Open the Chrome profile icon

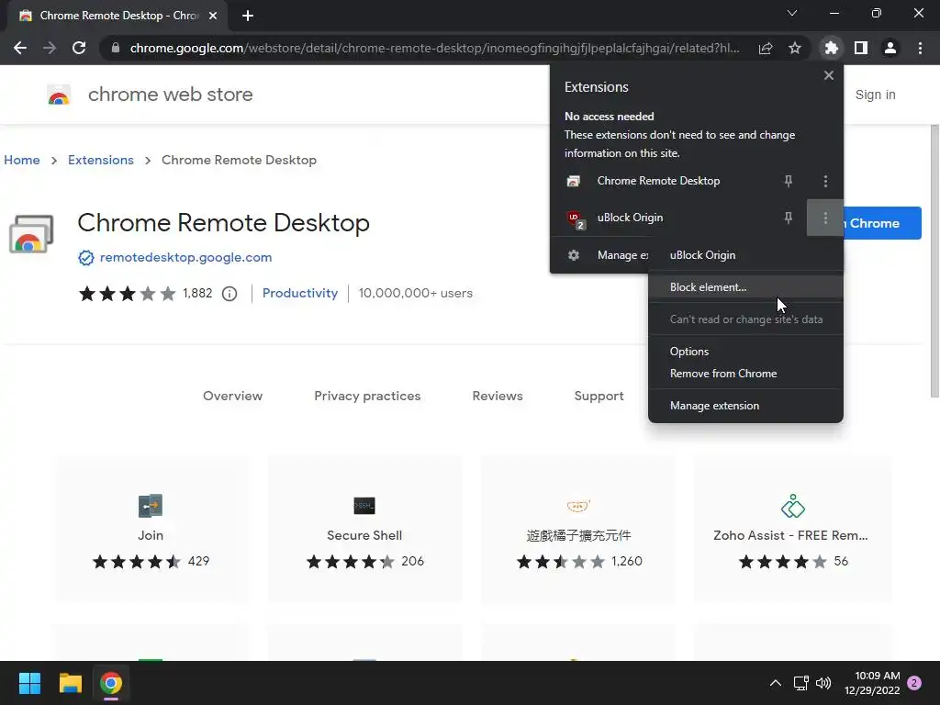pos(890,48)
